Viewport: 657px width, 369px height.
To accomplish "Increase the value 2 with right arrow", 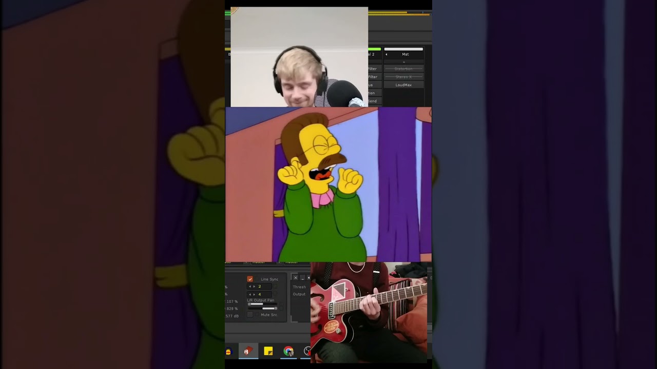I will (x=254, y=286).
